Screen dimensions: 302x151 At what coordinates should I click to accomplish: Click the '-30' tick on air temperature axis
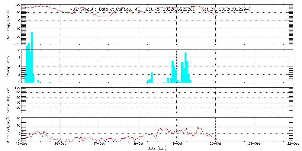pyautogui.click(x=17, y=44)
